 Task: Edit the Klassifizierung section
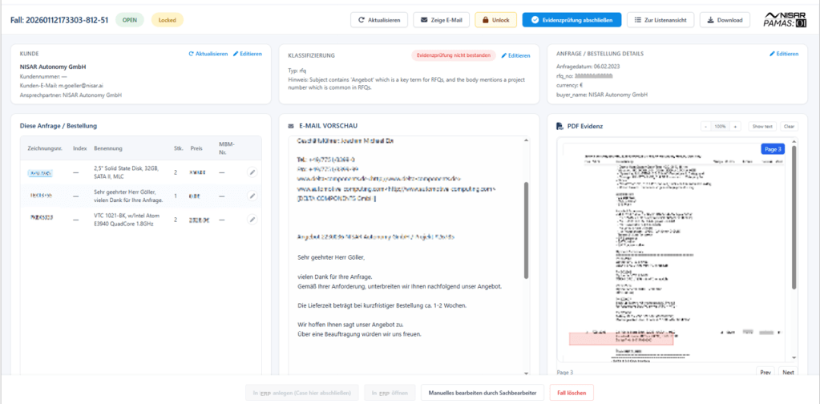(515, 55)
